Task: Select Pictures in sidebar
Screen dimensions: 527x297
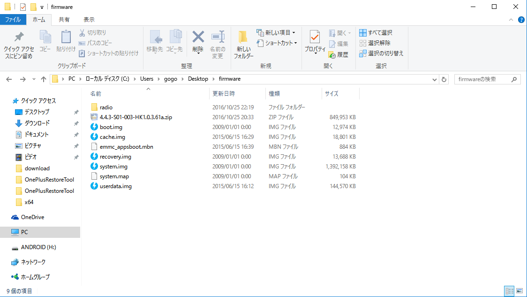Action: (x=33, y=145)
